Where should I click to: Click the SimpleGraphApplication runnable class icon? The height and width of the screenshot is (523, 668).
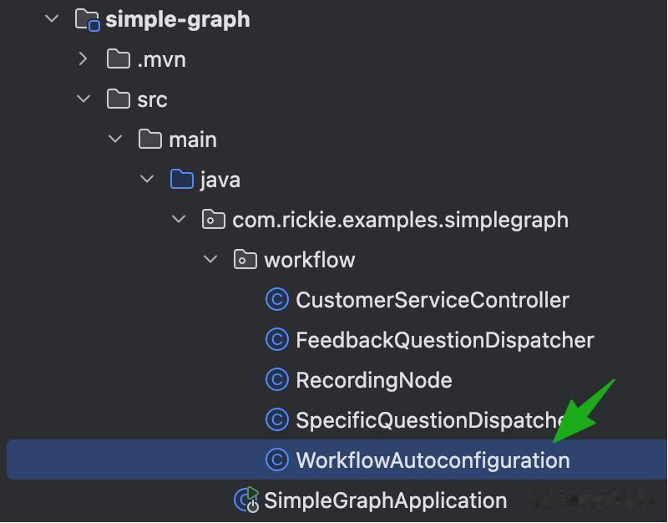[246, 500]
